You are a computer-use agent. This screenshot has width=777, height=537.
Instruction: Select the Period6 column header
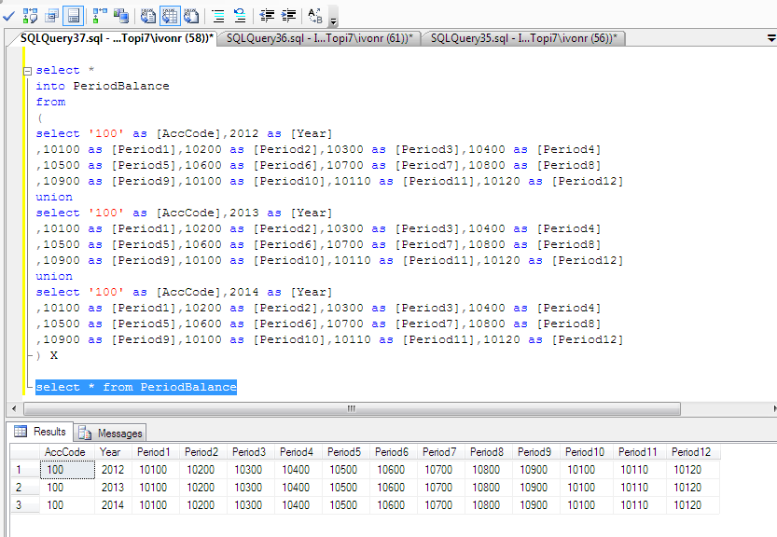394,452
